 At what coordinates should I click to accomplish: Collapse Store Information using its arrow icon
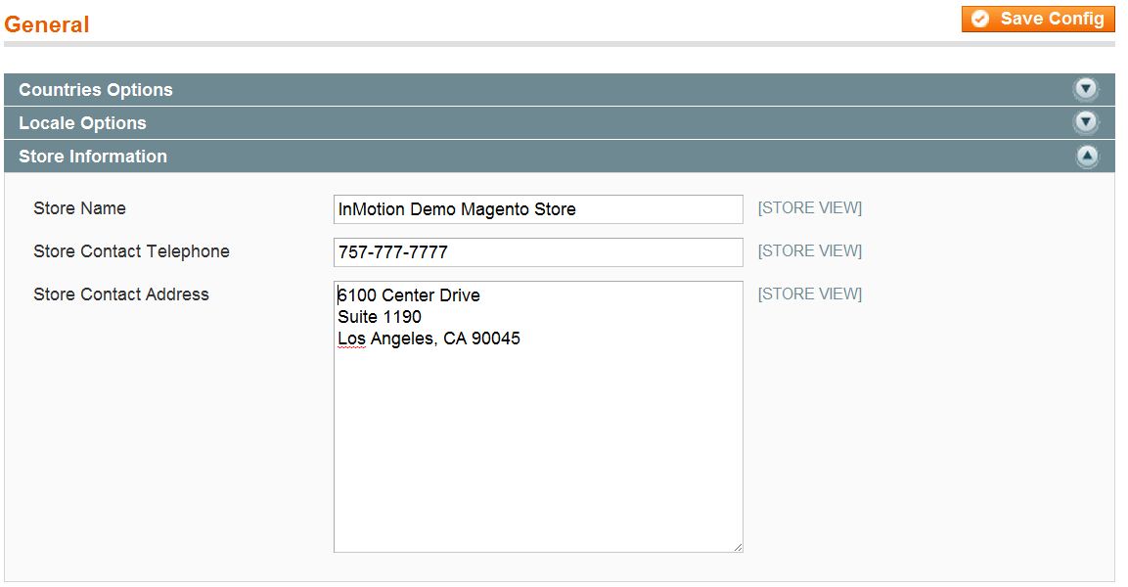click(1086, 157)
